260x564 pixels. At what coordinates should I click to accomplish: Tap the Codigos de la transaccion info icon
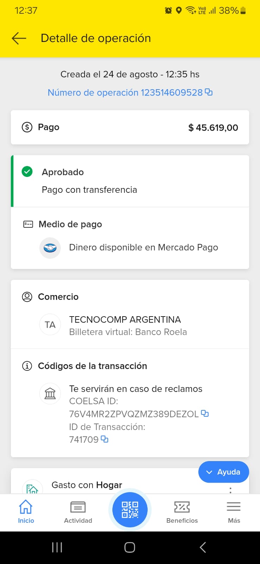[x=27, y=366]
